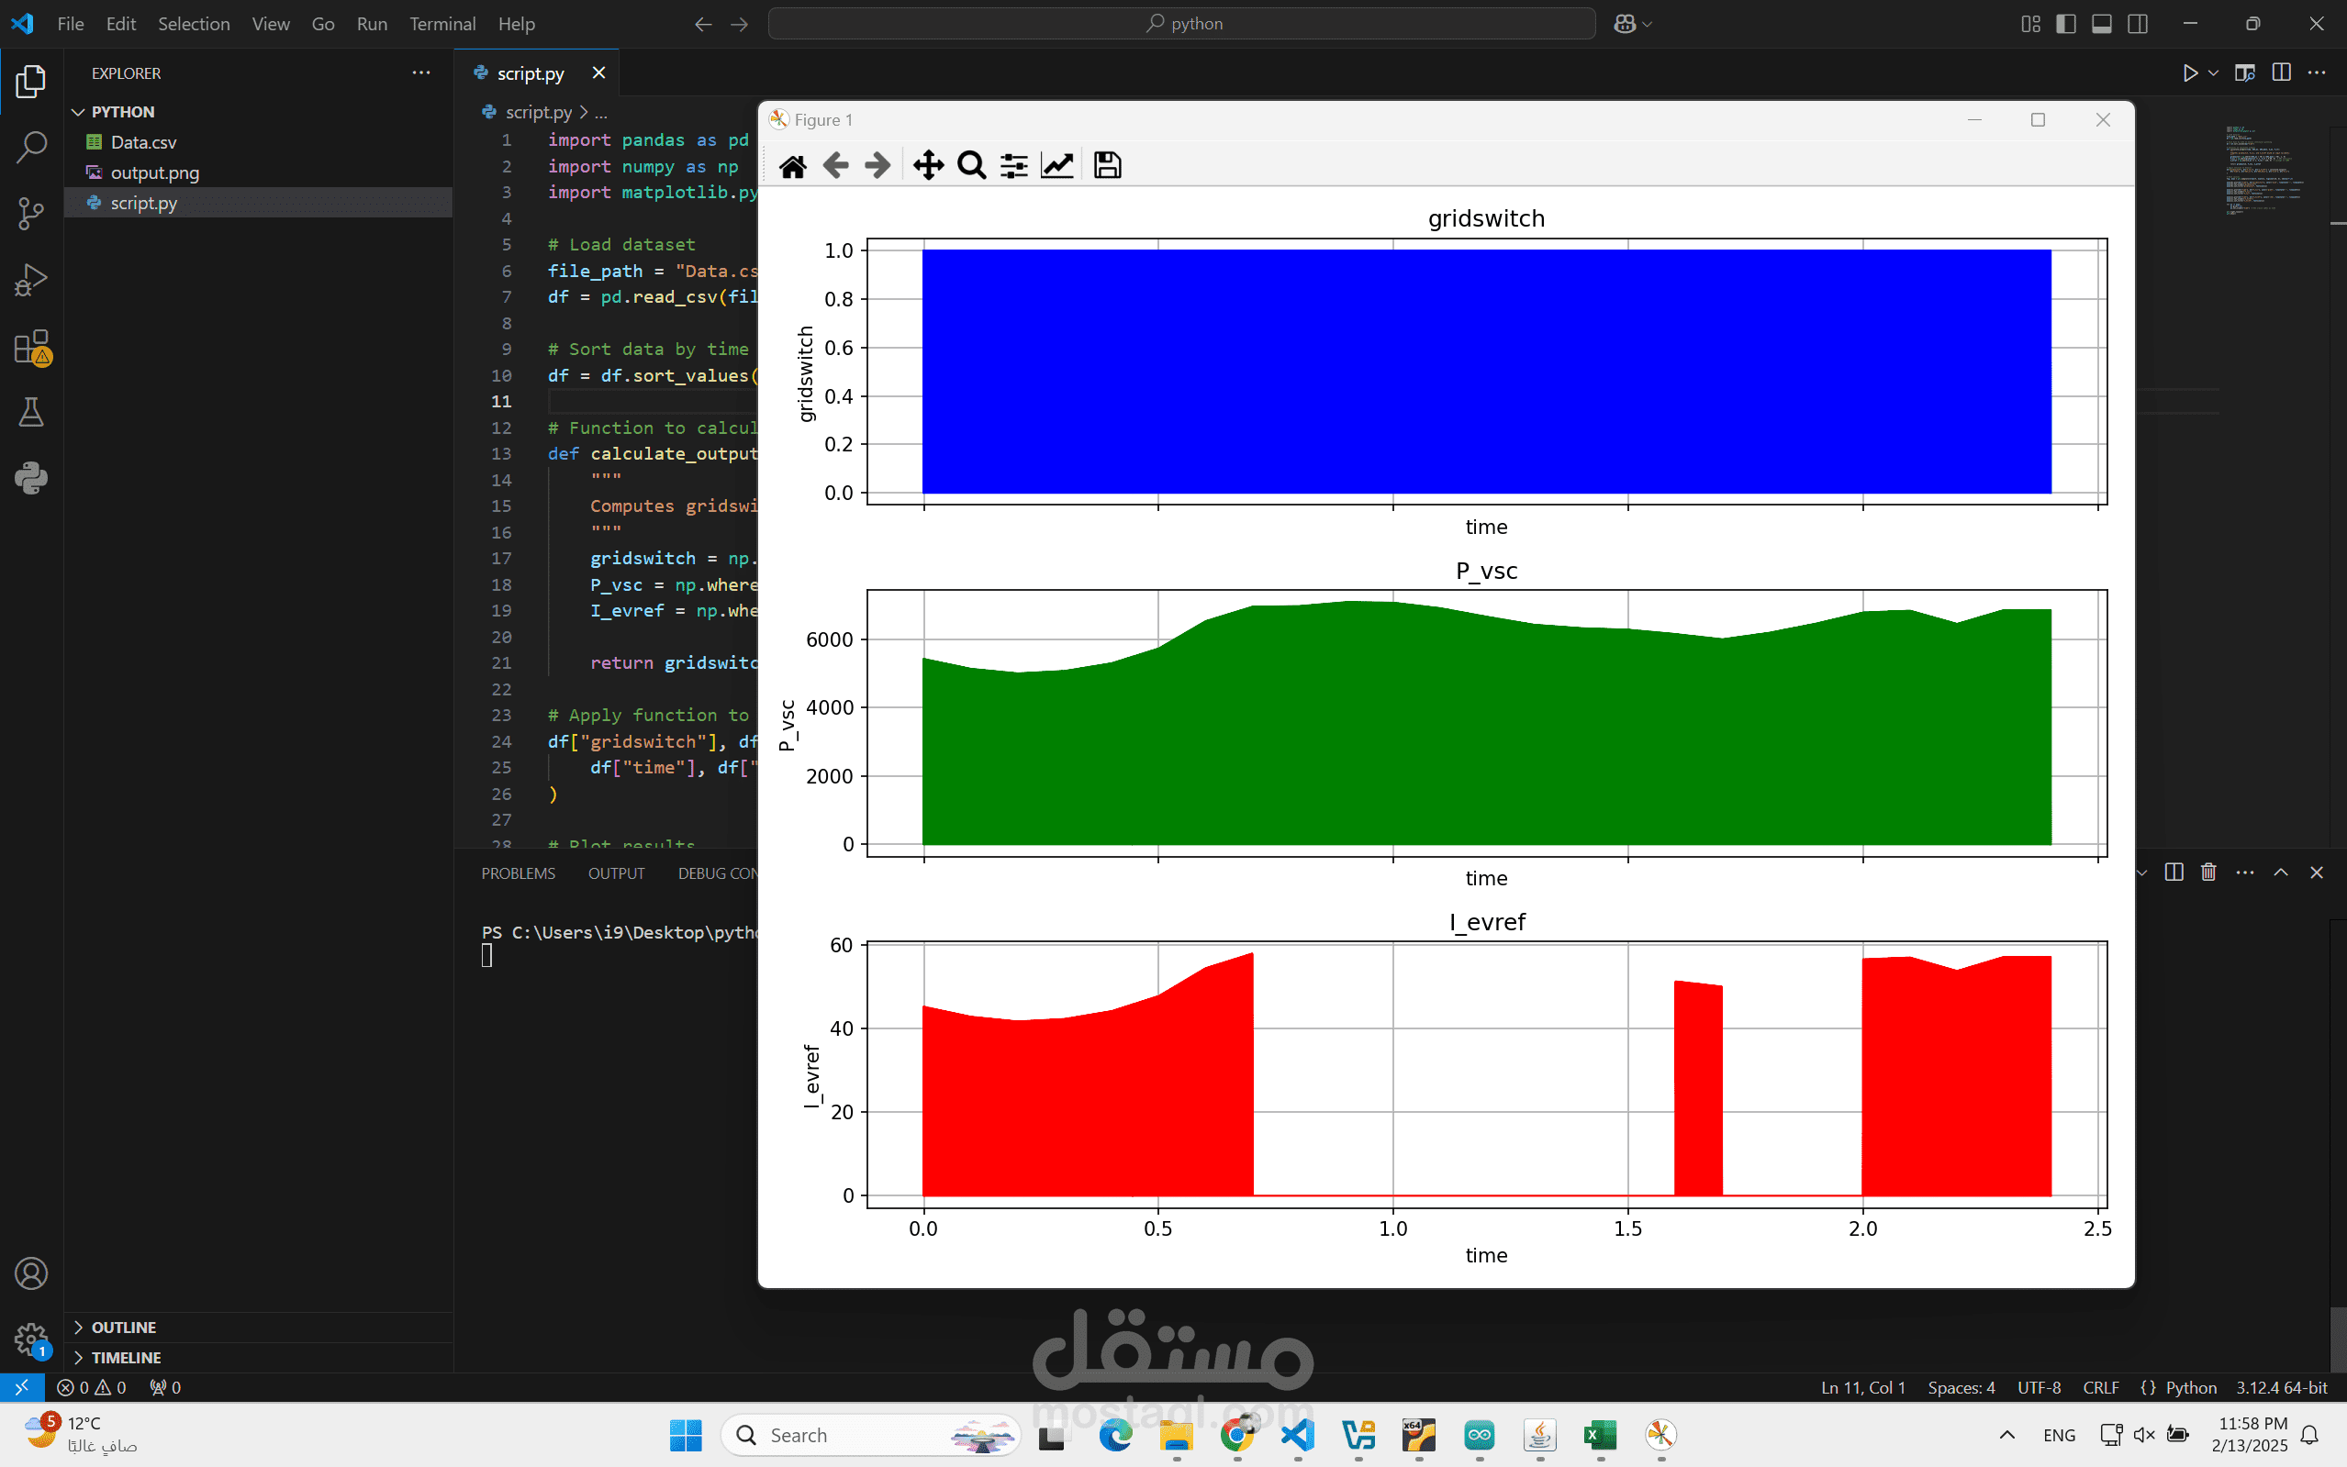Toggle the secondary side bar layout button
Screen dimensions: 2347x1467
[2138, 23]
